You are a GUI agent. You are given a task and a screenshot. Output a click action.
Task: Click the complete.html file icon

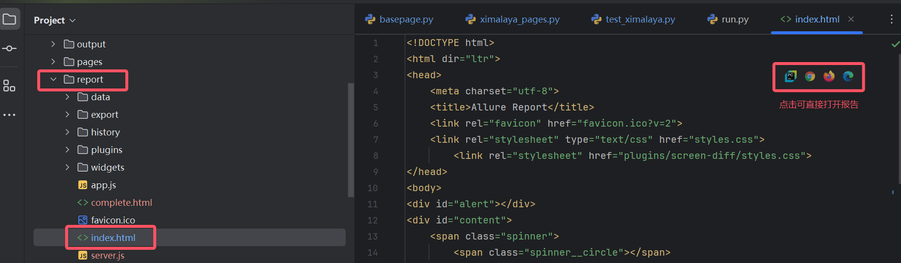[x=83, y=202]
